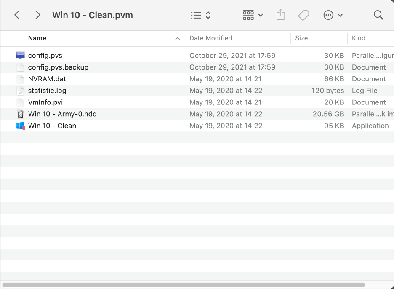This screenshot has width=394, height=289.
Task: Sort by Date Modified column
Action: [210, 38]
